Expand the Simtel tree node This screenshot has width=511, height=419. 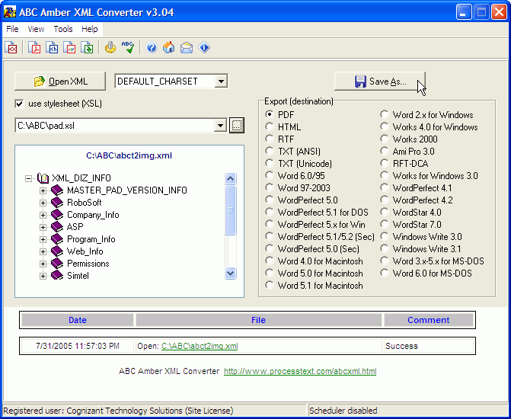click(43, 276)
